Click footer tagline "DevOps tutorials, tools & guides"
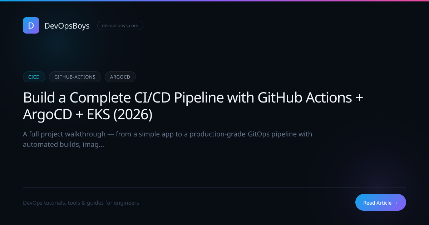The height and width of the screenshot is (225, 429). (x=81, y=203)
